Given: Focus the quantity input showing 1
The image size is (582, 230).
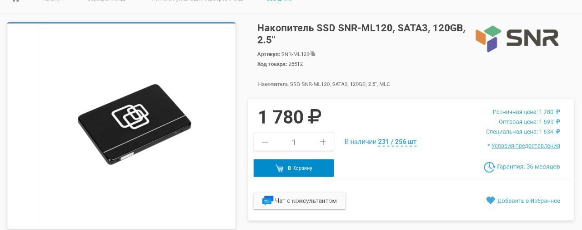Looking at the screenshot, I should tap(294, 142).
